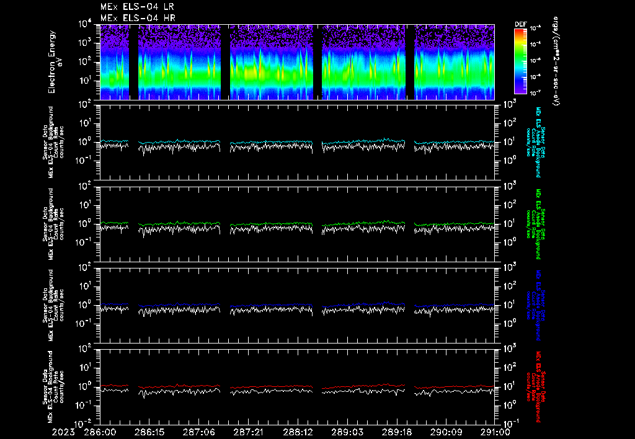Click the "286:15" time tick label
Viewport: 635px width, 439px height.
(x=149, y=432)
